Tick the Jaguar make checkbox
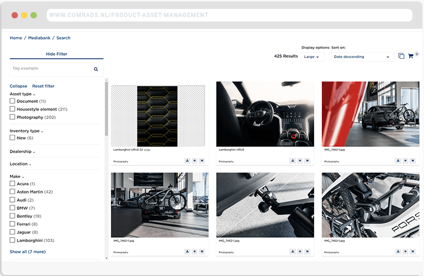The width and height of the screenshot is (424, 276). (12, 232)
